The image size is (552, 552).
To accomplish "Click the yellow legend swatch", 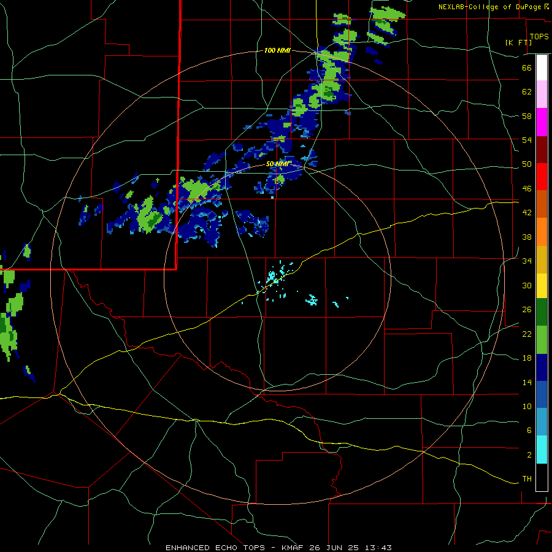I will (542, 286).
